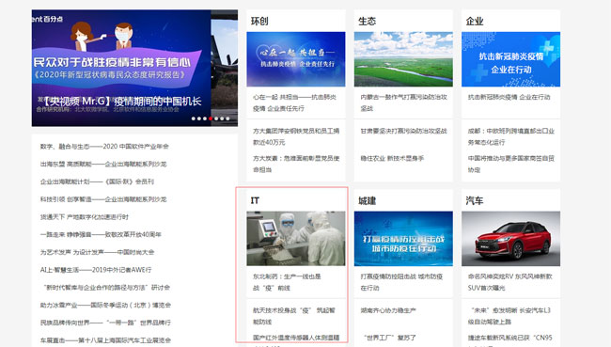The width and height of the screenshot is (611, 347).
Task: Open 环创 headline 心在一起 共担当 企业责任先行
Action: (294, 103)
